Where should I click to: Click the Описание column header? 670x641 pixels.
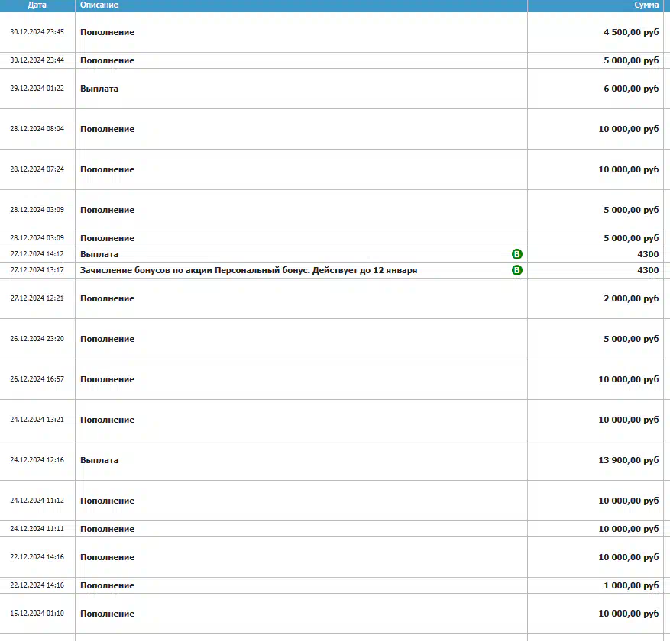click(x=99, y=5)
